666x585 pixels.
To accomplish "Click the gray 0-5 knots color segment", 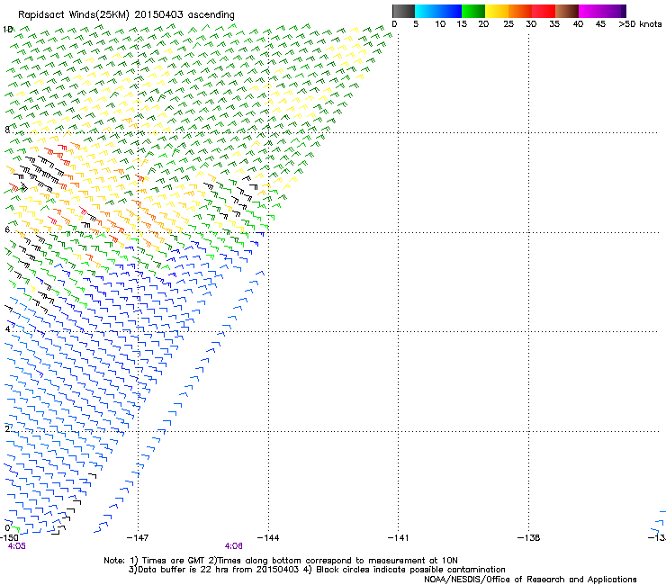I will 403,11.
